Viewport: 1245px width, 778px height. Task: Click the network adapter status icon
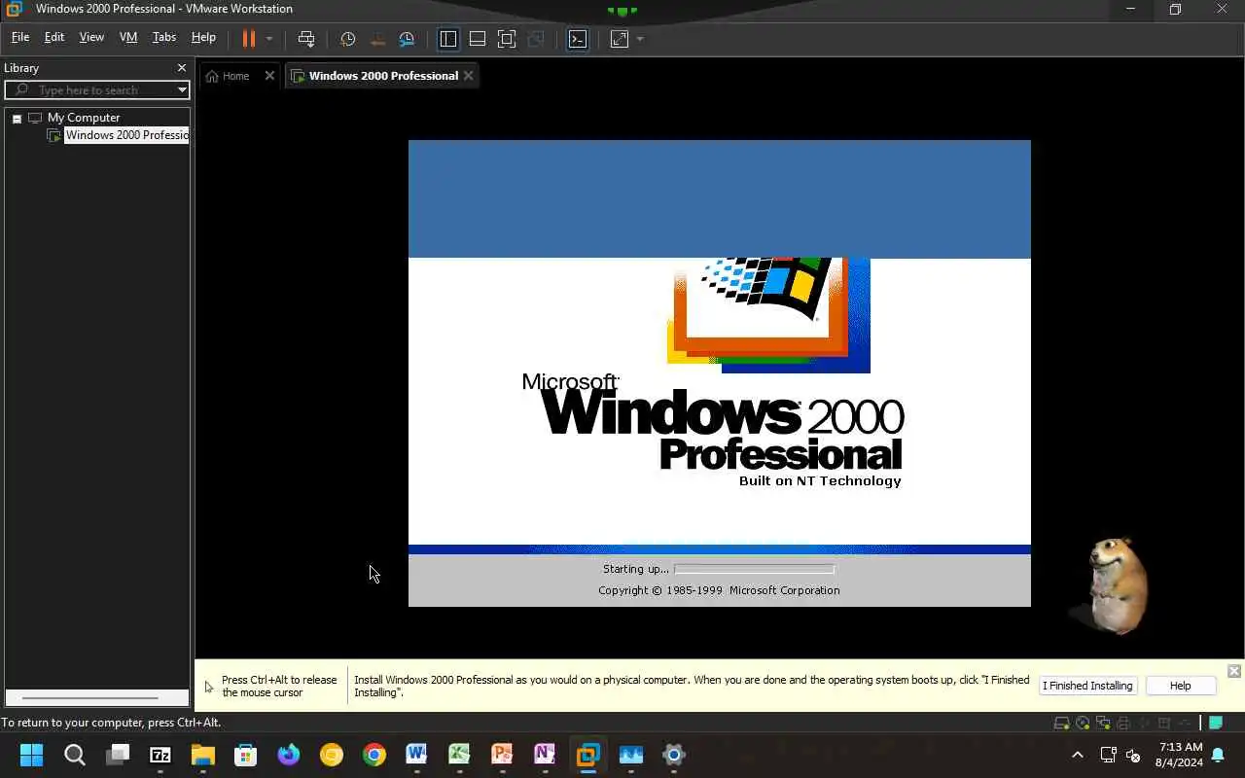point(1103,723)
